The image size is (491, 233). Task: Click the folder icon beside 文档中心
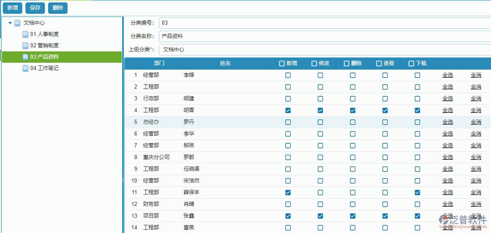[x=17, y=23]
